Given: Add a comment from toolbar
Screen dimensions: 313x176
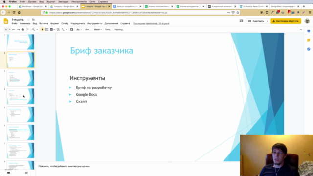Looking at the screenshot, I should pyautogui.click(x=72, y=29).
